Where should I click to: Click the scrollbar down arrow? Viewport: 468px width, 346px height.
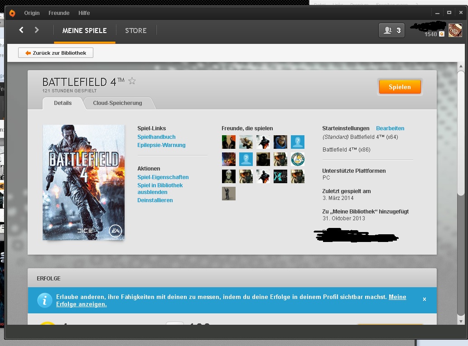(461, 321)
